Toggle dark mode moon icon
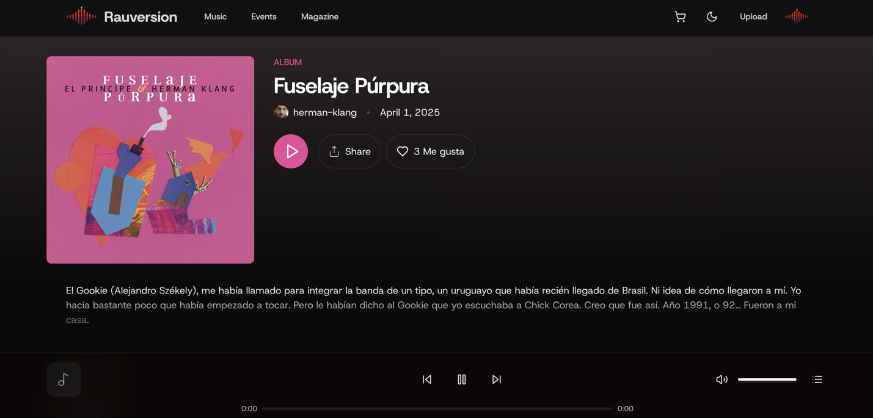Image resolution: width=873 pixels, height=418 pixels. (x=712, y=16)
